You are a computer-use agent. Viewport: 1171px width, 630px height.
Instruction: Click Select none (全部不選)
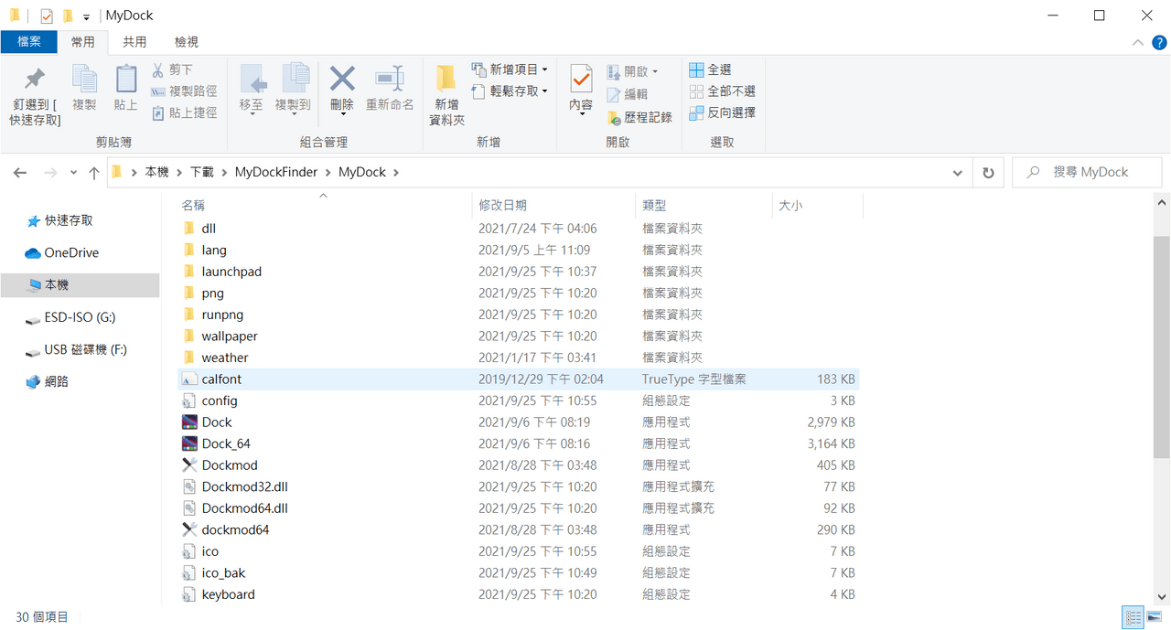(722, 91)
